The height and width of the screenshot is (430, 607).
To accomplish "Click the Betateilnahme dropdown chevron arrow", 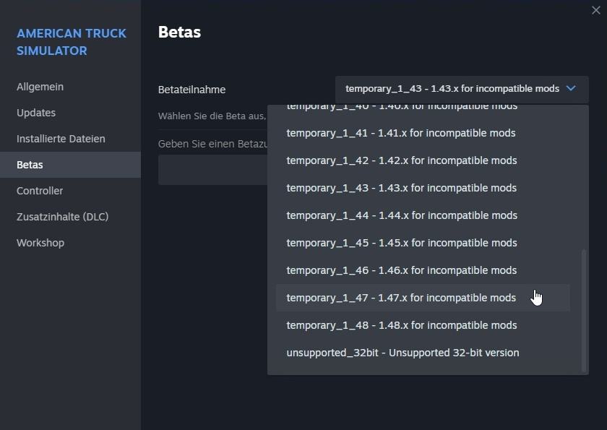I will pos(571,89).
